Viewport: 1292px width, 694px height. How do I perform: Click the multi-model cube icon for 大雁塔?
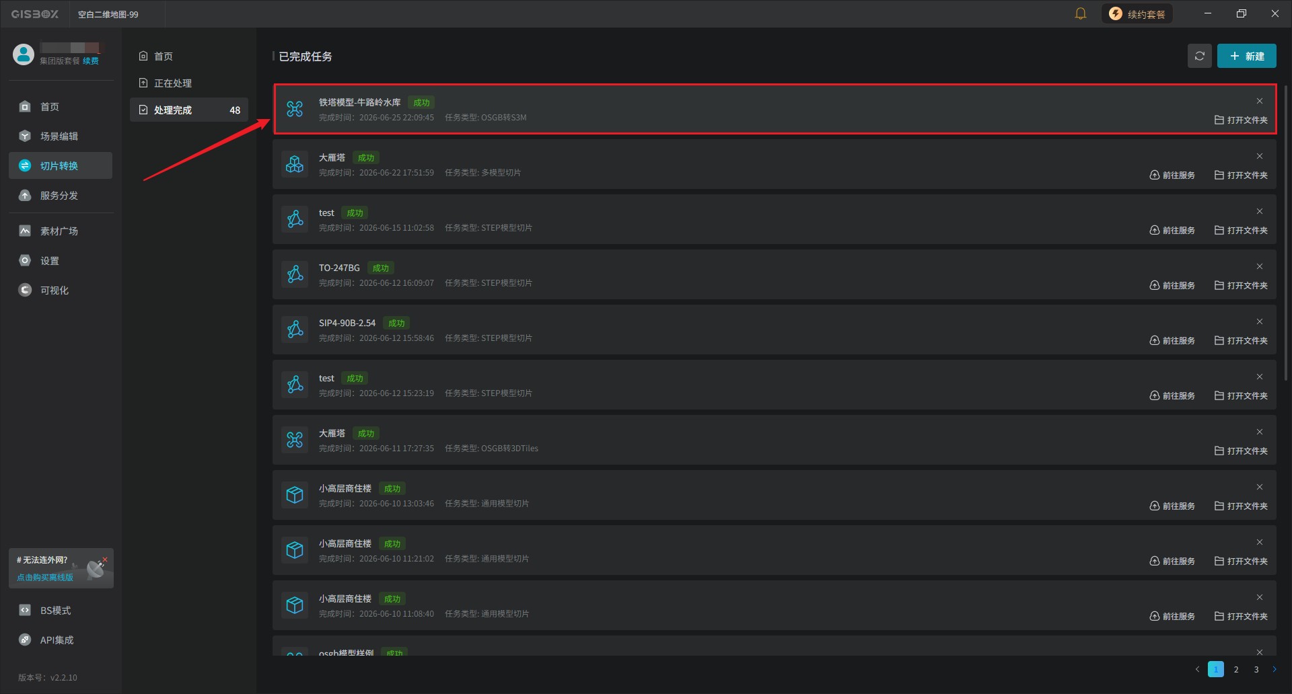click(295, 164)
